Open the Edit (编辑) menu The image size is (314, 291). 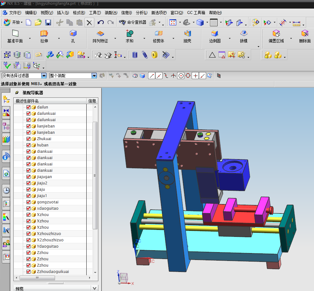point(31,13)
